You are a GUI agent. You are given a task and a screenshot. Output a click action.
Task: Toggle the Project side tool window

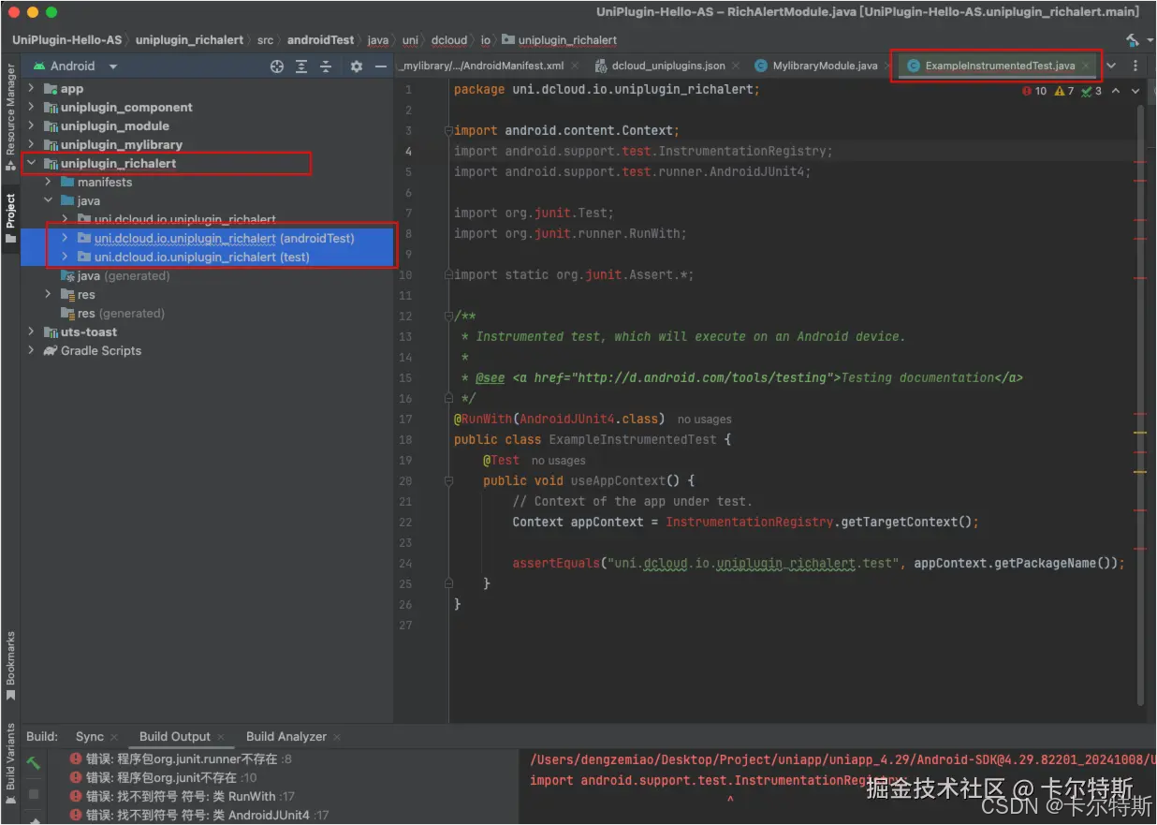(10, 218)
